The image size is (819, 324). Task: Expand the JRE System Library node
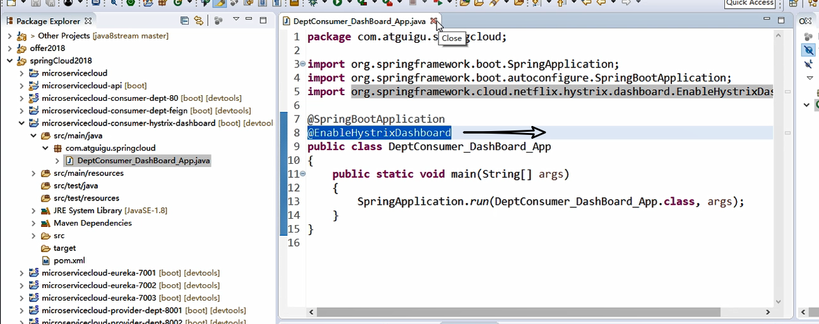[33, 211]
